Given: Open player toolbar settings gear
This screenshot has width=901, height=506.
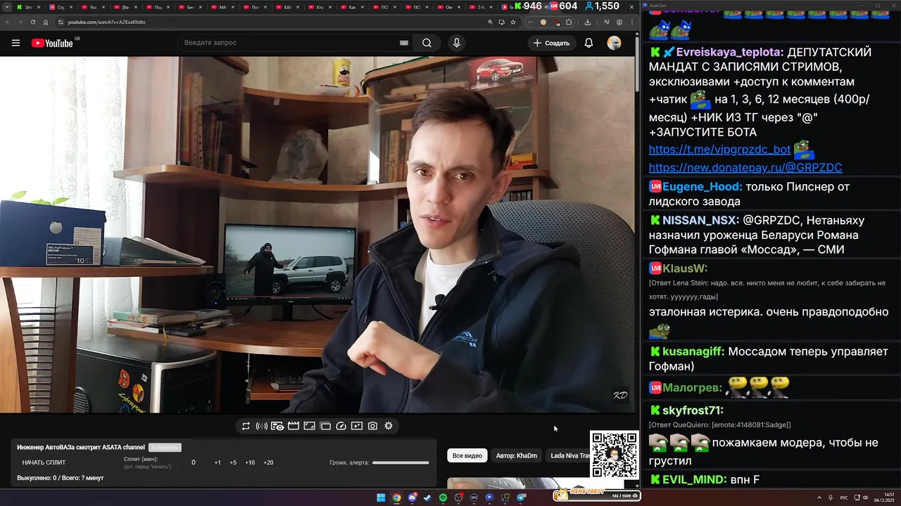Looking at the screenshot, I should click(x=389, y=426).
